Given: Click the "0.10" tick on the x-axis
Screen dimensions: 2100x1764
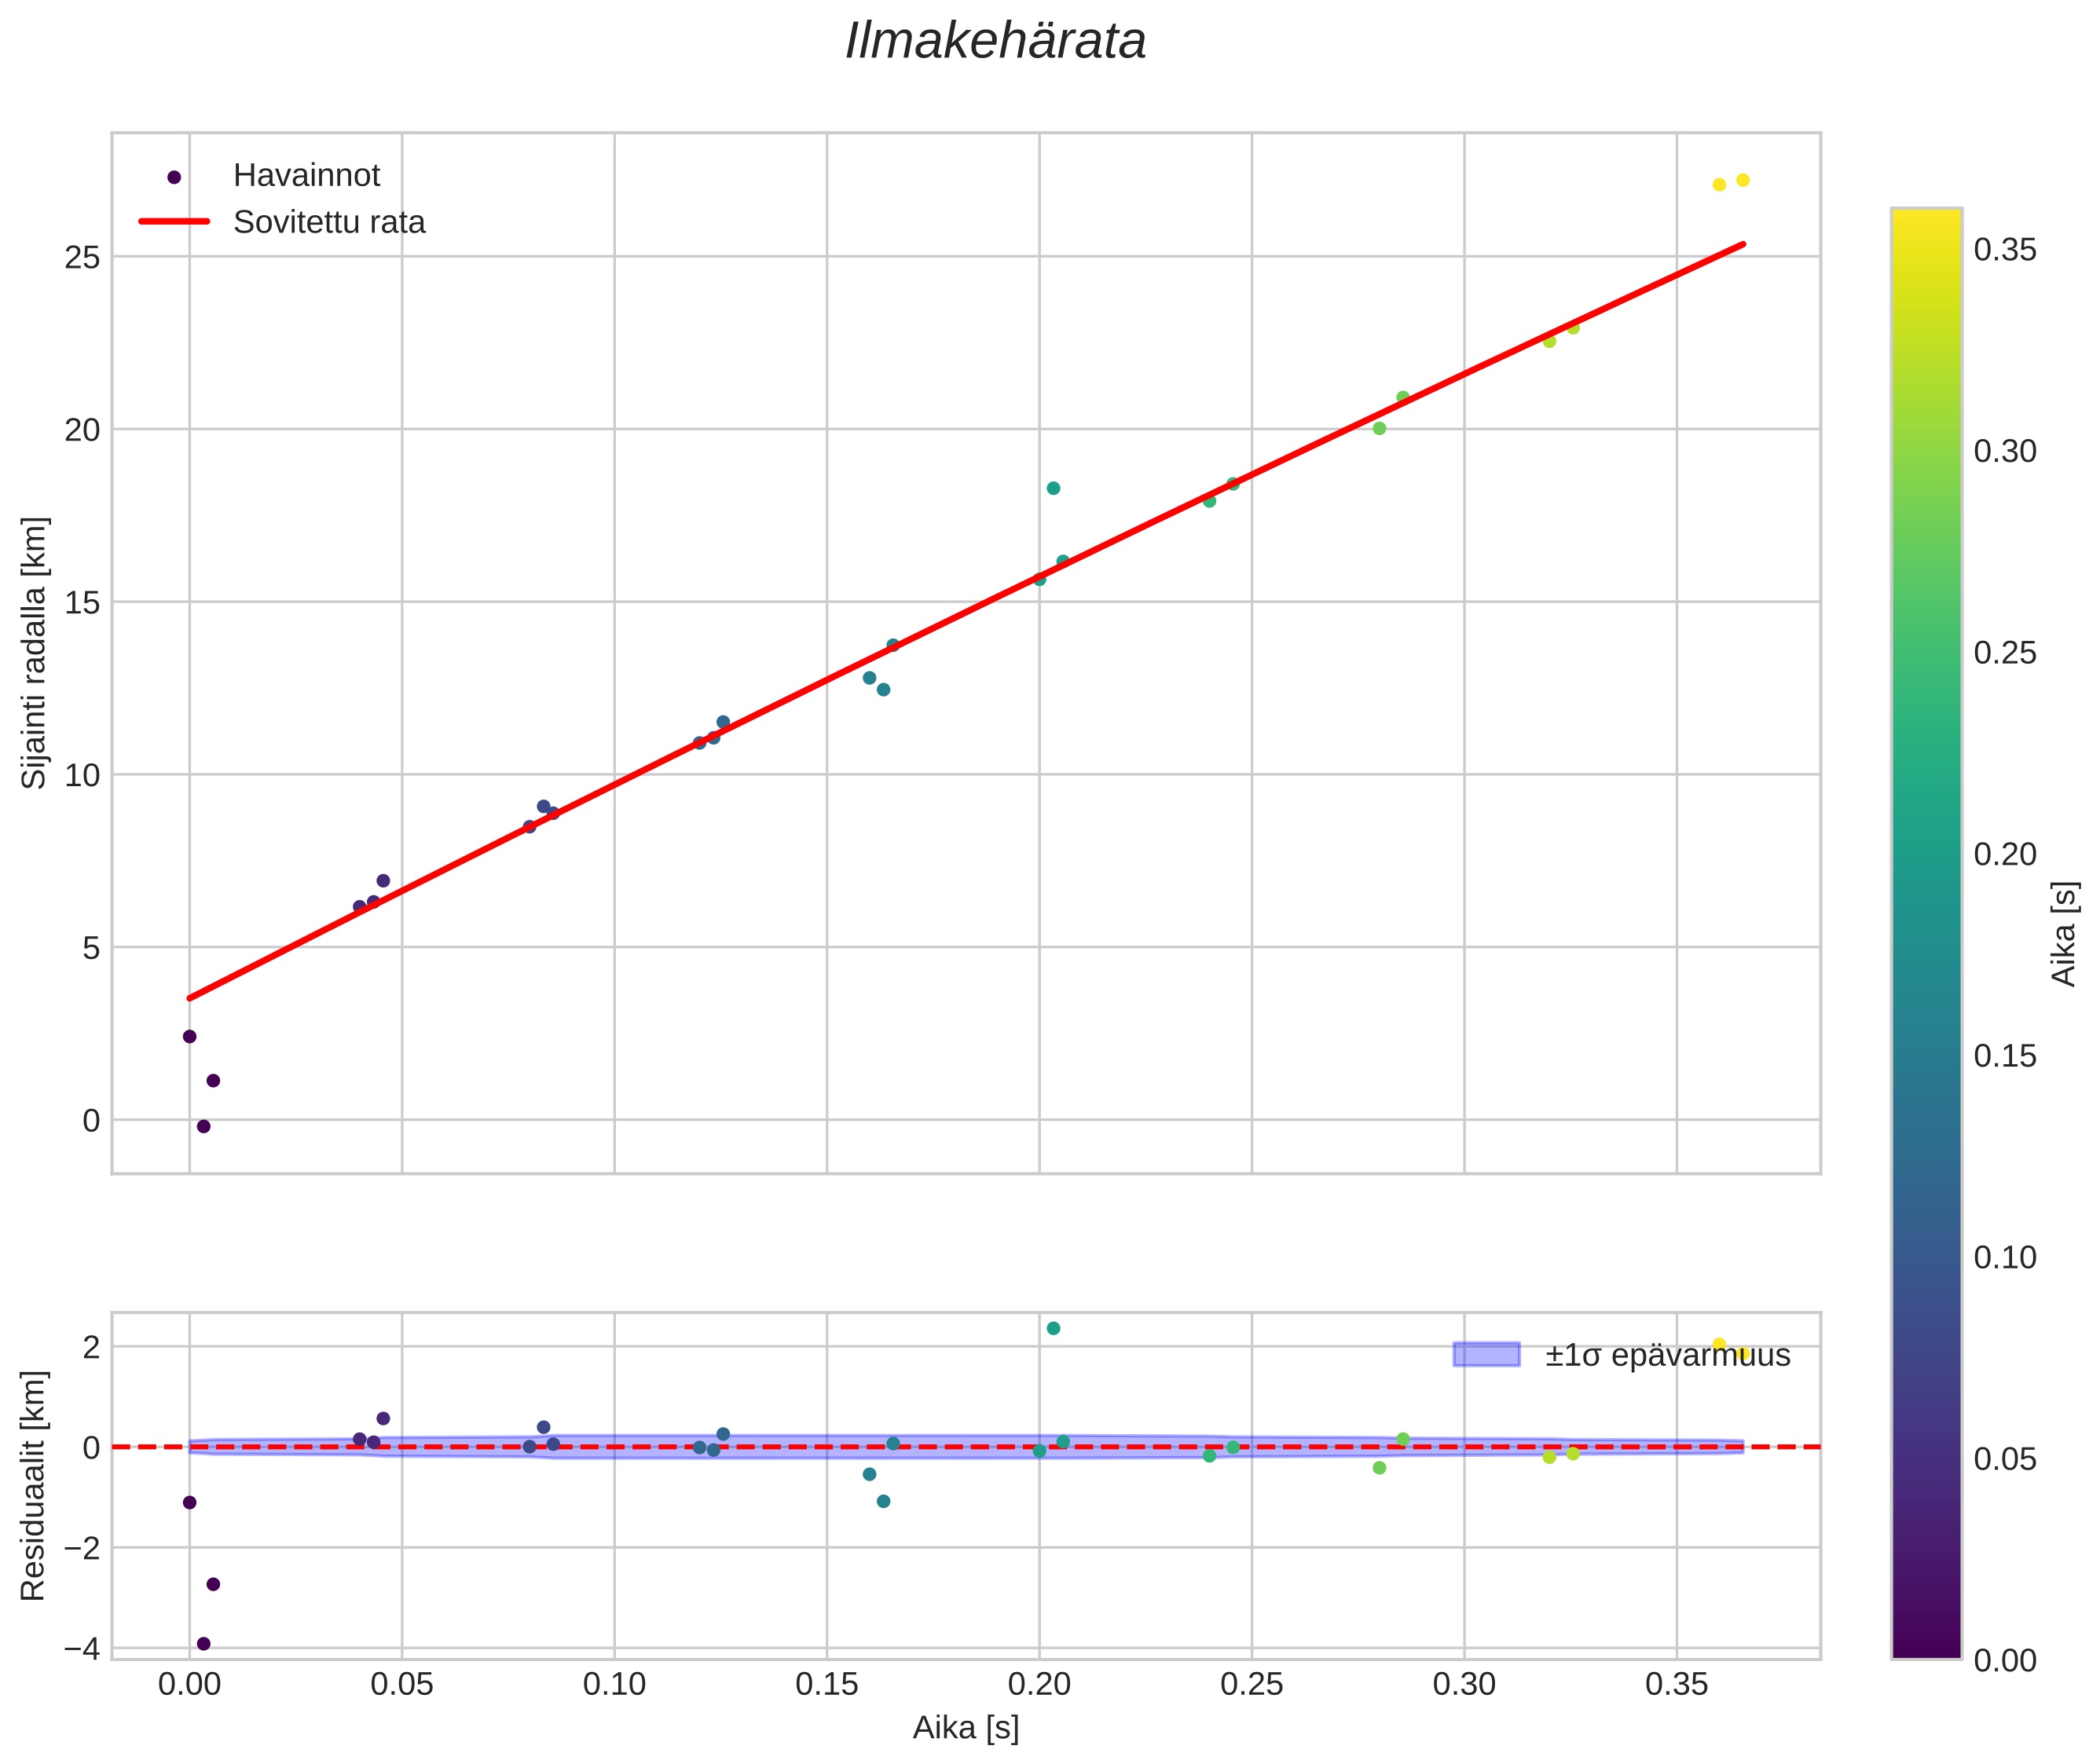Looking at the screenshot, I should (x=614, y=1684).
